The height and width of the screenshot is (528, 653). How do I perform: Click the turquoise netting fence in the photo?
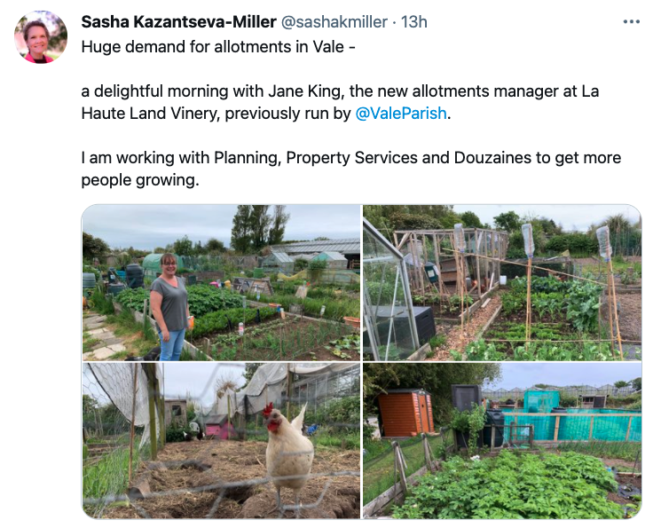(572, 426)
